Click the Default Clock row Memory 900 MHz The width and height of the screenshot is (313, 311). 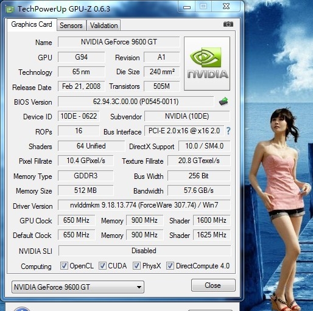[x=144, y=235]
